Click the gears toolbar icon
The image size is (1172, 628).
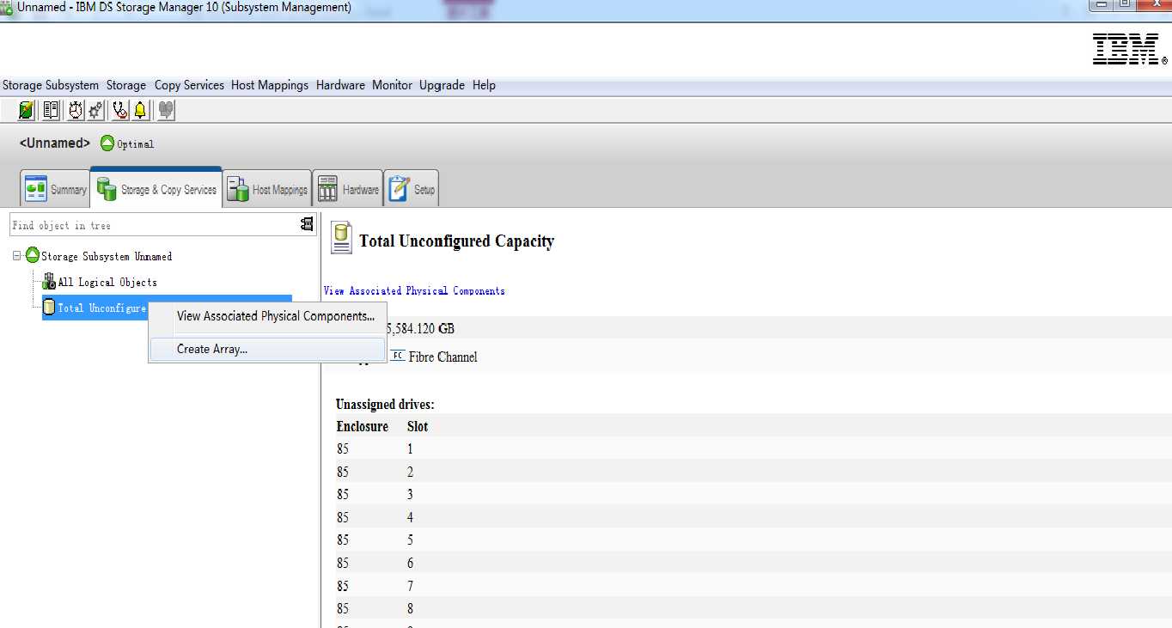(95, 110)
